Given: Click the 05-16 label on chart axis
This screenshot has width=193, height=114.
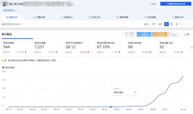Looking at the screenshot, I should point(8,109).
